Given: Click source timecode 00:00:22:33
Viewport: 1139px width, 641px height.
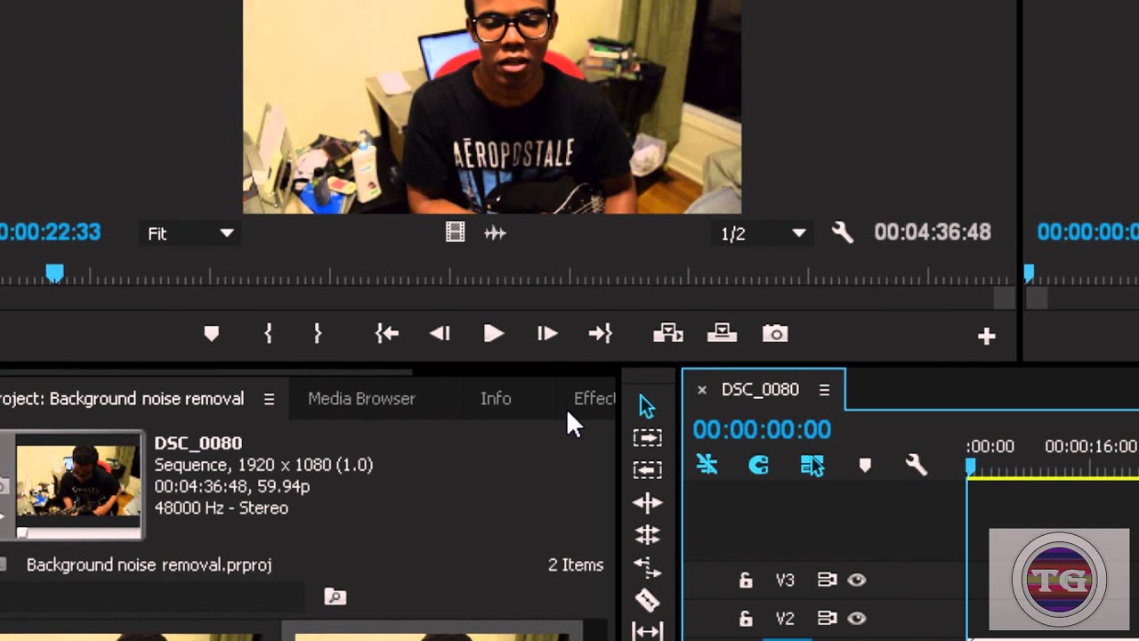Looking at the screenshot, I should pos(50,232).
